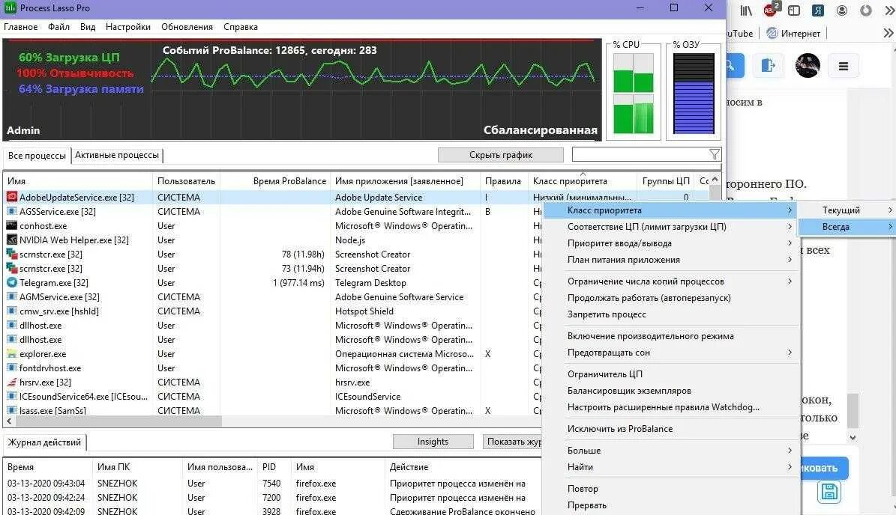
Task: Open the web page hamburger menu
Action: 844,66
